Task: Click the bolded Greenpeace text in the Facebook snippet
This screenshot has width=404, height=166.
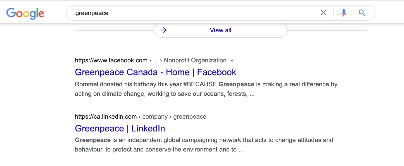Action: [x=236, y=84]
